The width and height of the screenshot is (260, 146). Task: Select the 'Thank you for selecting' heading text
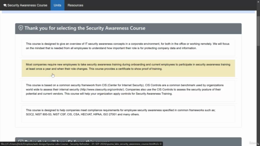(85, 28)
